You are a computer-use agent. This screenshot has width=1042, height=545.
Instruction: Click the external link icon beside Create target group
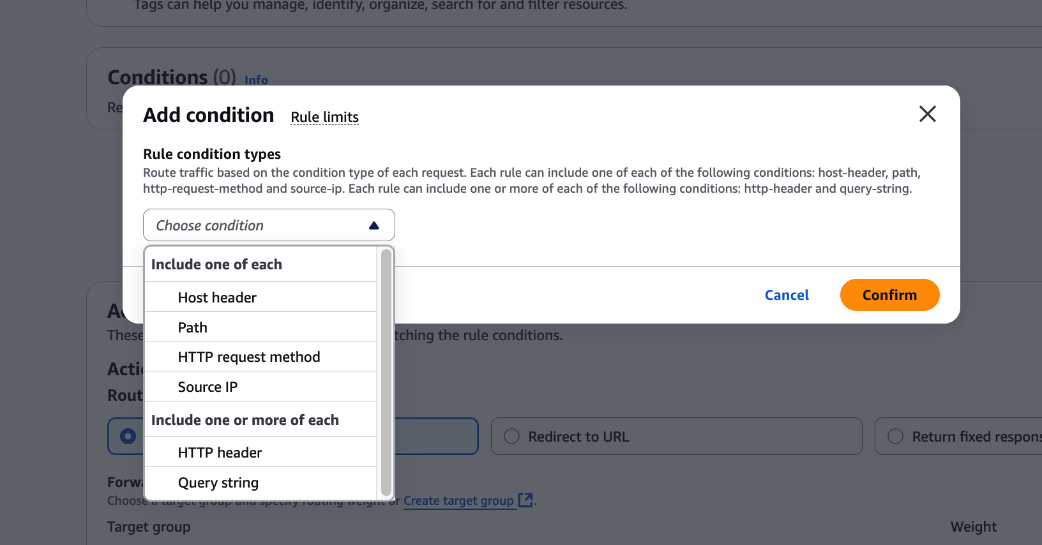(525, 500)
